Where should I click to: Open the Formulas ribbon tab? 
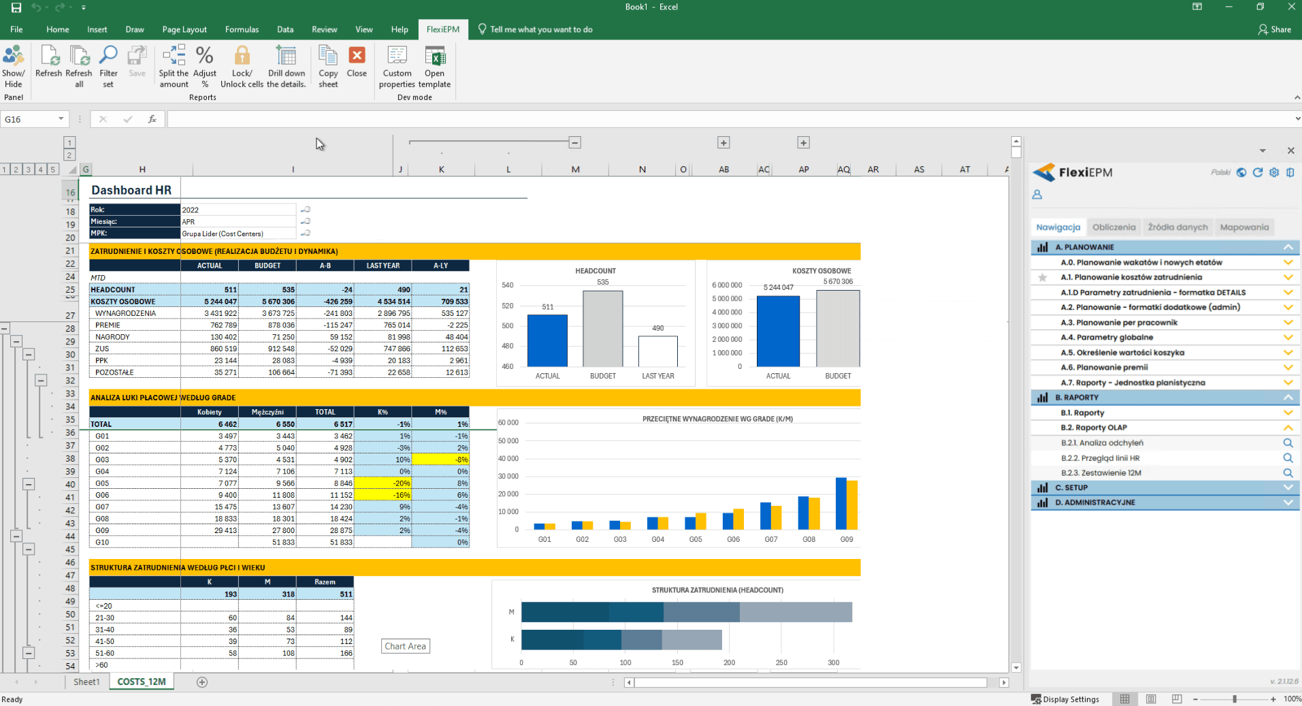coord(242,29)
